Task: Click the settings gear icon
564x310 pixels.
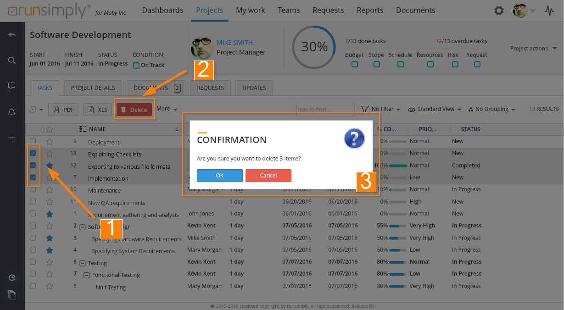Action: 499,11
